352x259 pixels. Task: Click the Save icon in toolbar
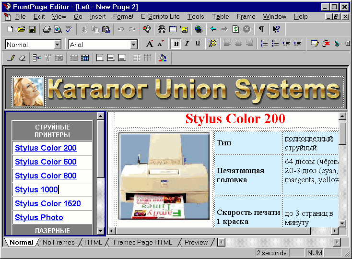click(x=32, y=29)
